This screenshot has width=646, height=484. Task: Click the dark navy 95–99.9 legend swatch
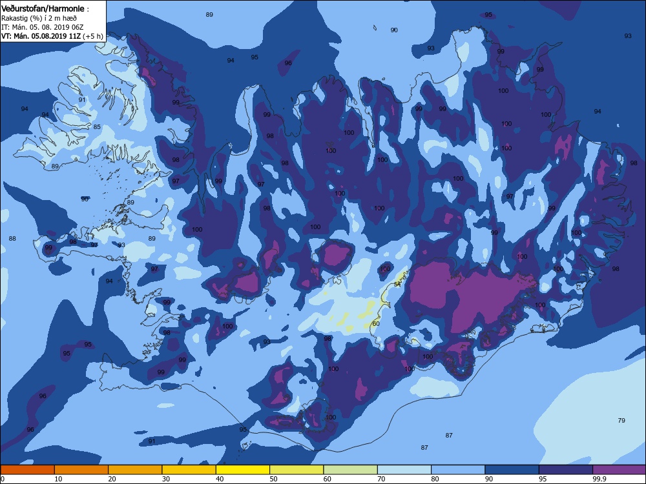click(566, 470)
